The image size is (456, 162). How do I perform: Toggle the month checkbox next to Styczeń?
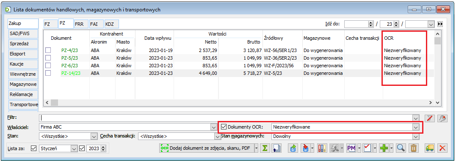pyautogui.click(x=33, y=148)
